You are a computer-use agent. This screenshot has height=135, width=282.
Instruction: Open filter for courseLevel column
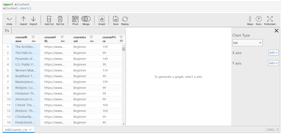pyautogui.click(x=91, y=37)
